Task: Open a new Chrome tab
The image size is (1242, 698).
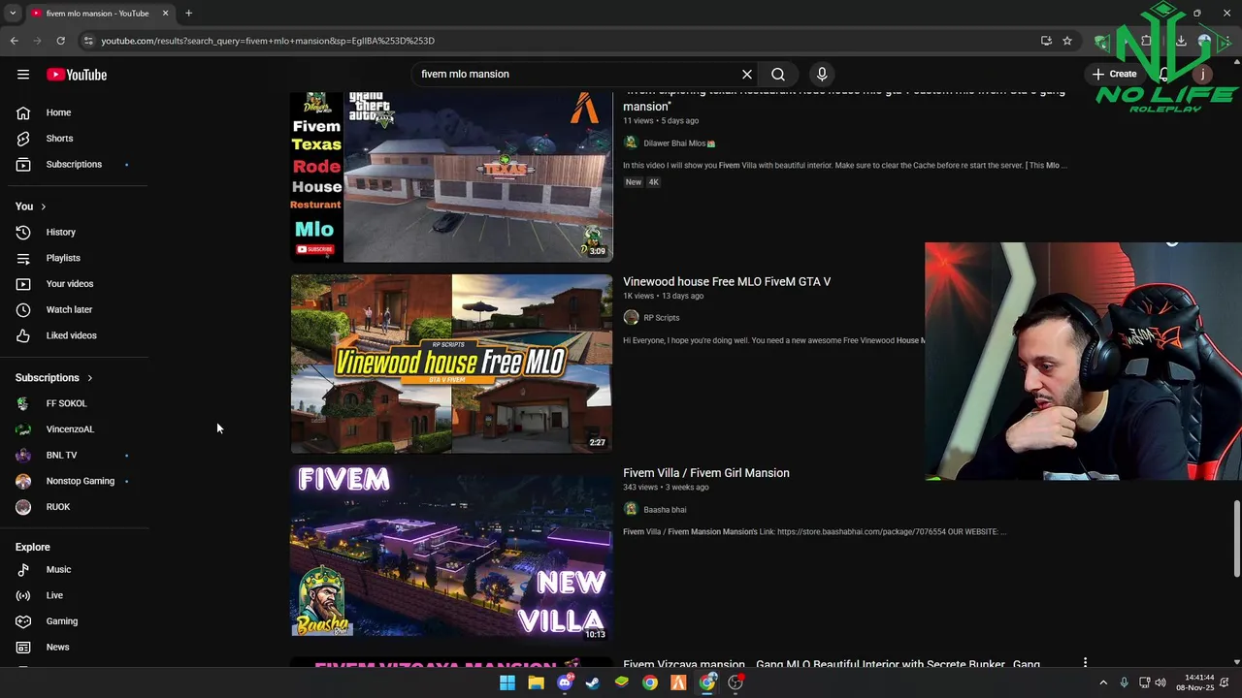Action: 188,13
